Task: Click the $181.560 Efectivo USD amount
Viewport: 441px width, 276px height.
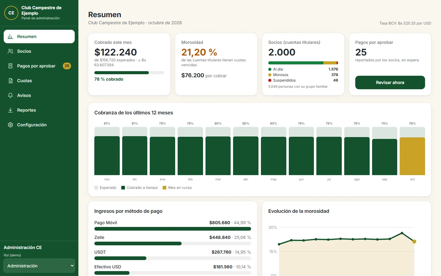Action: (223, 267)
